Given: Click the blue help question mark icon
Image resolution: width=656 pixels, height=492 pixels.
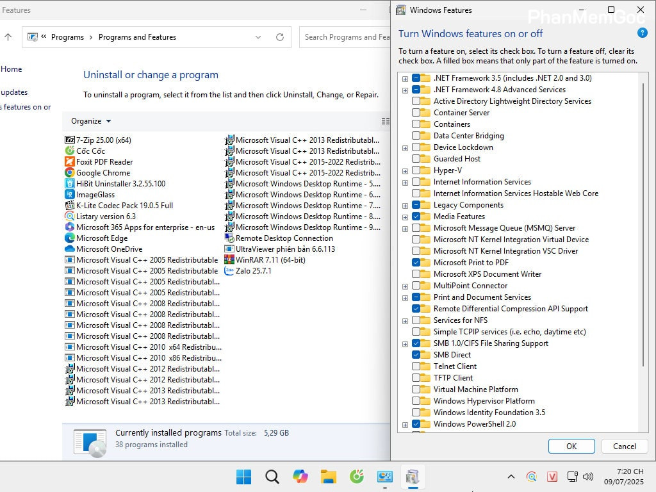Looking at the screenshot, I should 642,33.
